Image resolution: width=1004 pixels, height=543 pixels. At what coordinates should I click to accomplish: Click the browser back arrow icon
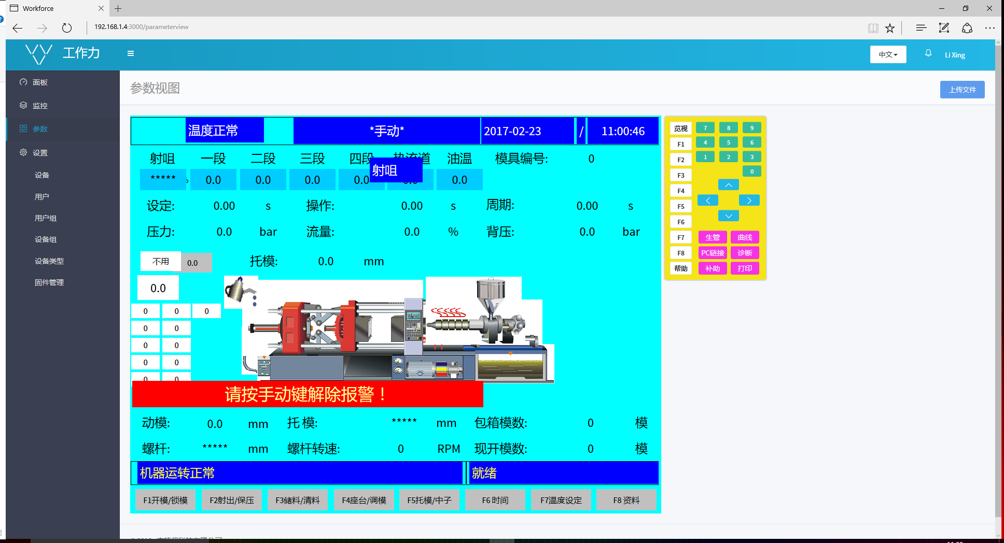click(x=17, y=28)
